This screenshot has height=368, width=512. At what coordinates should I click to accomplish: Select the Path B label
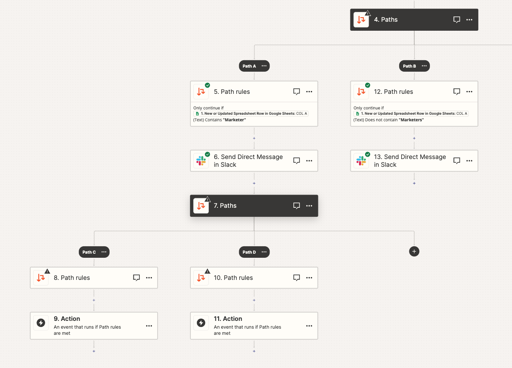click(409, 66)
